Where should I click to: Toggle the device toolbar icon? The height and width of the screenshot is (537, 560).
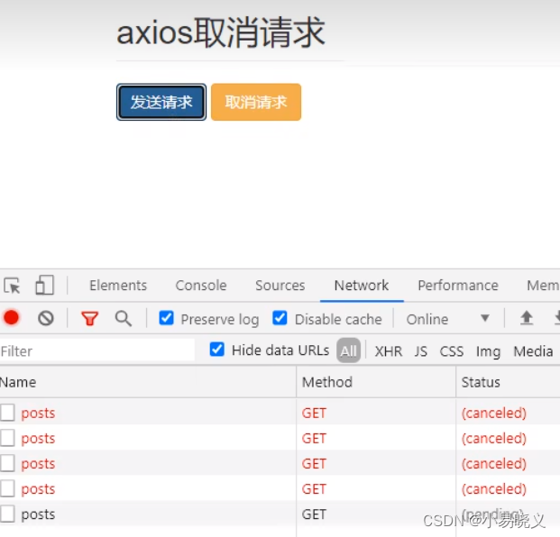pyautogui.click(x=45, y=285)
